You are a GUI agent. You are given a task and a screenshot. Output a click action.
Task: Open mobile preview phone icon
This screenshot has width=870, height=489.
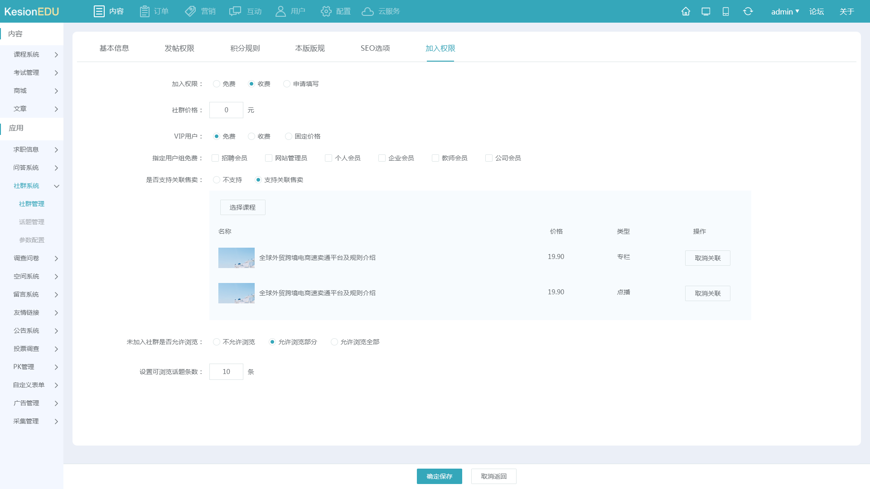point(725,11)
